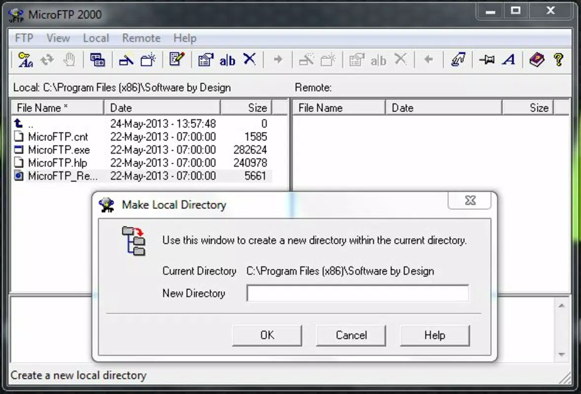
Task: Click log pane scrollbar down arrow
Action: pyautogui.click(x=562, y=355)
